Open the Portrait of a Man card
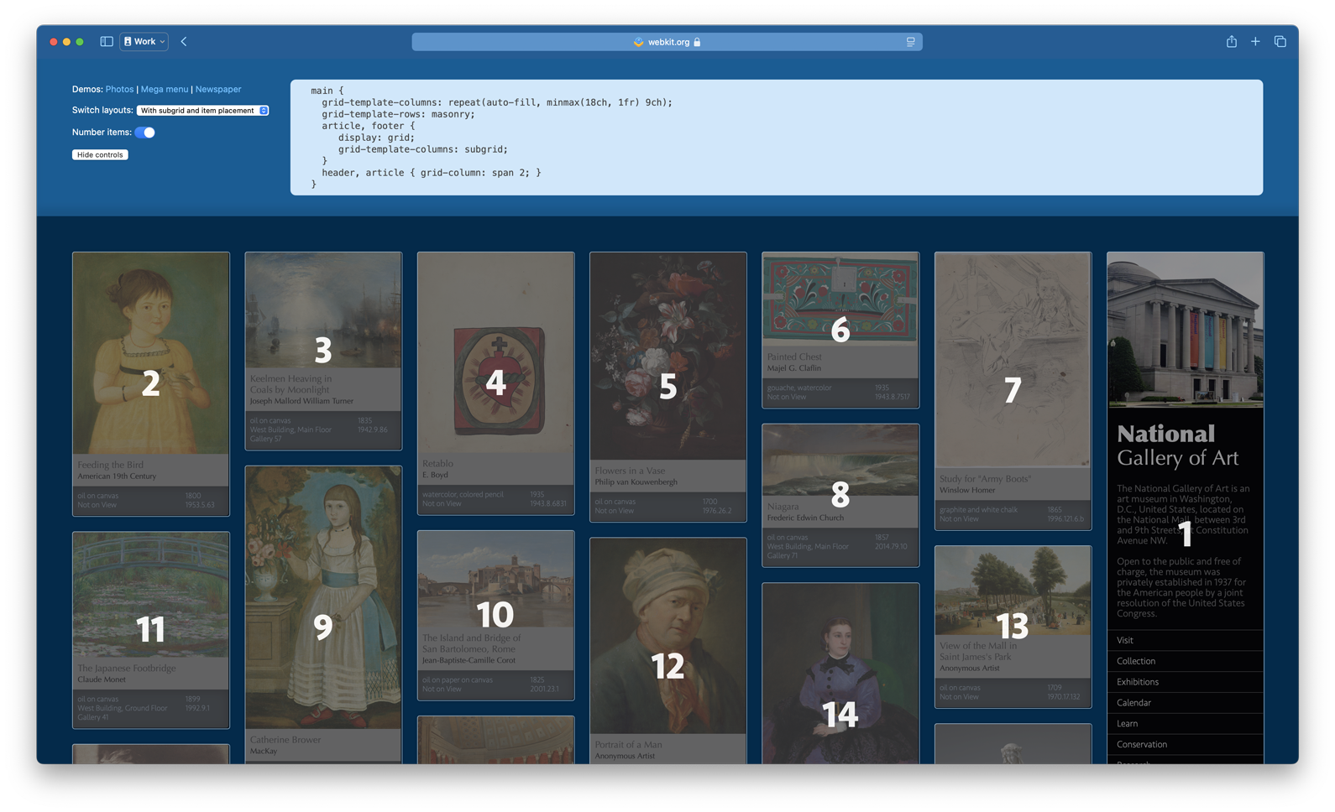Viewport: 1335px width, 812px height. [x=668, y=651]
